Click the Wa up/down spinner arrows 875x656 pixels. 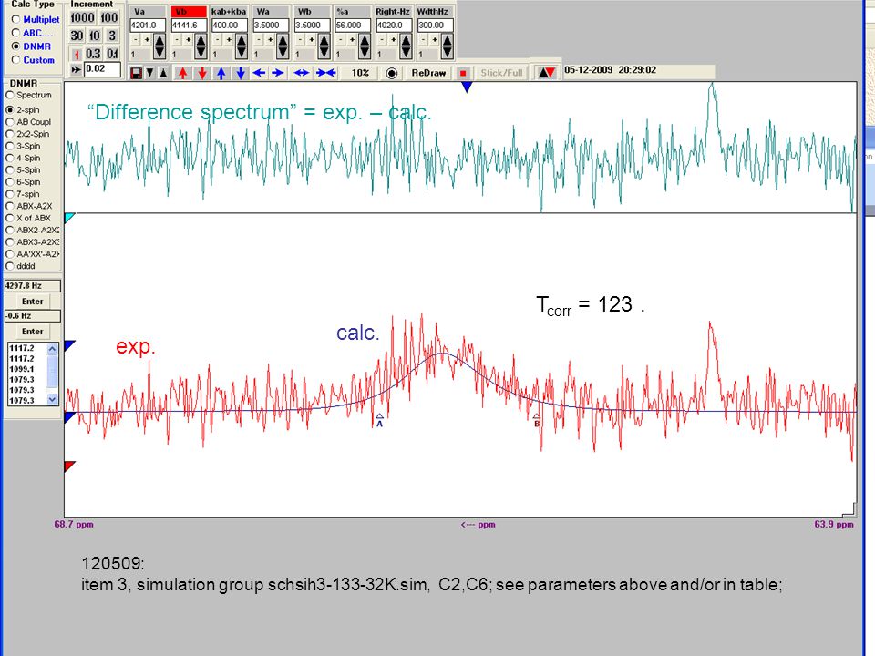click(283, 46)
